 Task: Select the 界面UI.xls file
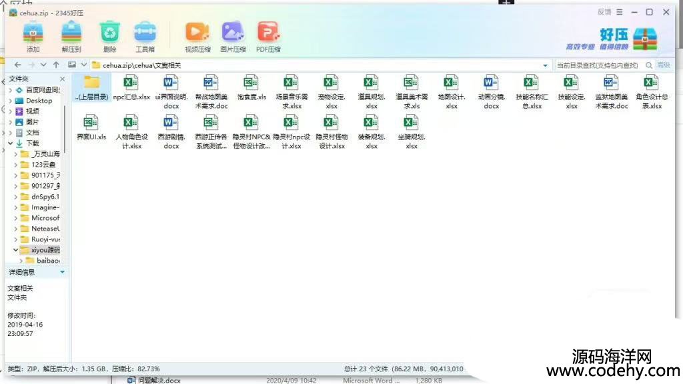tap(91, 127)
